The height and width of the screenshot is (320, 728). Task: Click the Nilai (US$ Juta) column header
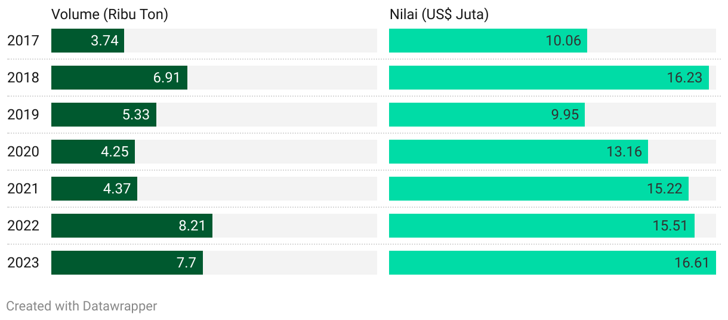(x=439, y=15)
